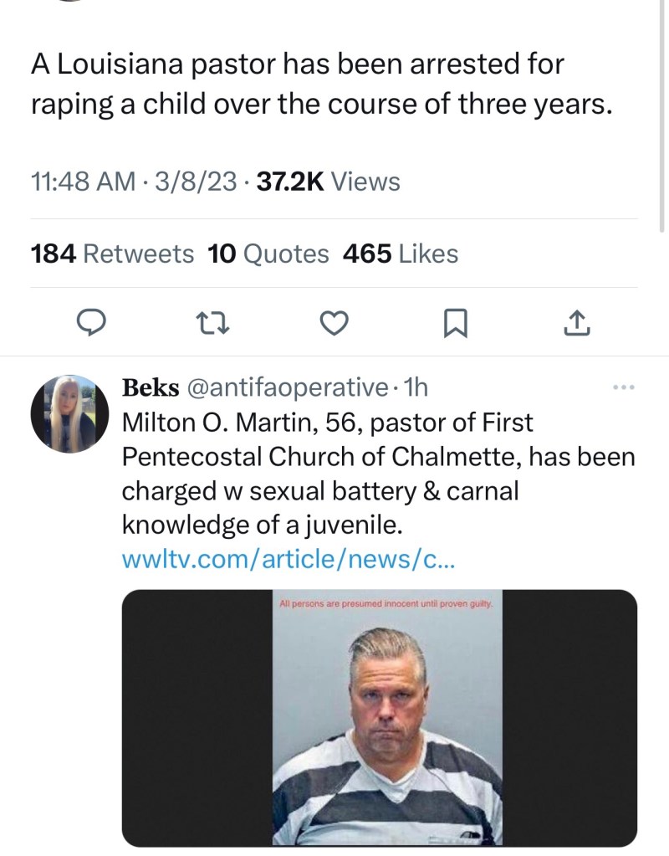This screenshot has height=856, width=669.
Task: Open the reply text starting with Milton O. Martin
Action: [x=378, y=474]
